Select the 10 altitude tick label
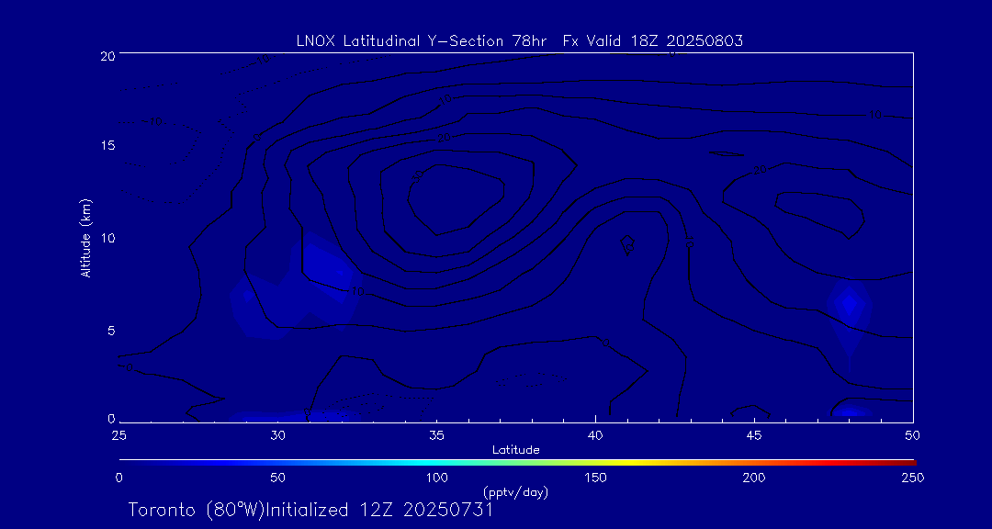 [x=106, y=238]
